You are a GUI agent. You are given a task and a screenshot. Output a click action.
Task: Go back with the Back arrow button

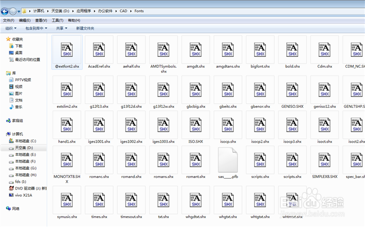point(5,11)
